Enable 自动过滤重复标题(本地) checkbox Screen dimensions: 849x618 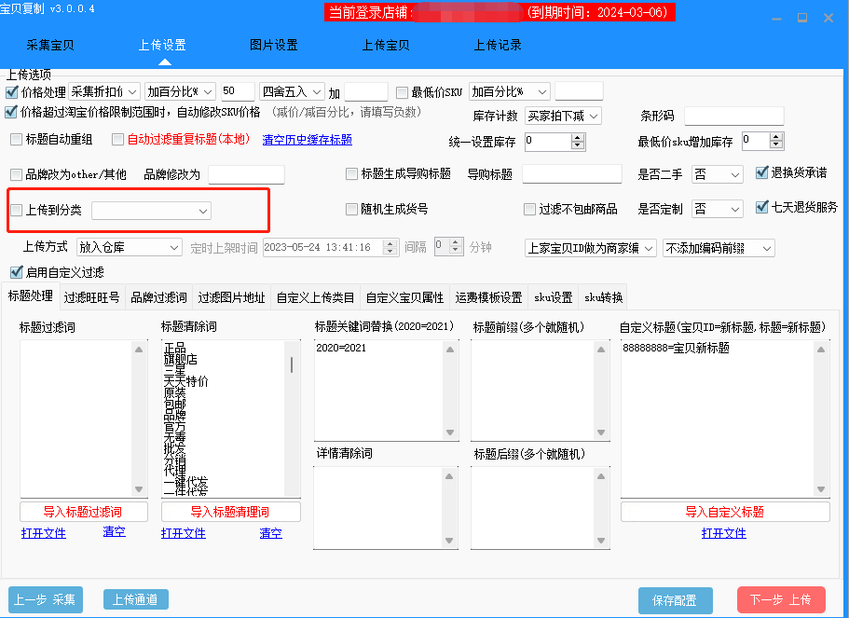pyautogui.click(x=117, y=140)
